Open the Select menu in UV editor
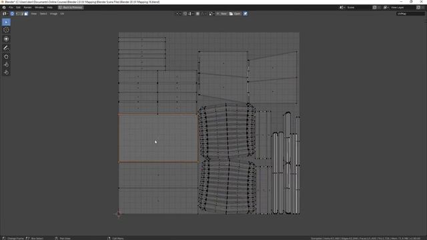Image resolution: width=427 pixels, height=240 pixels. (43, 13)
